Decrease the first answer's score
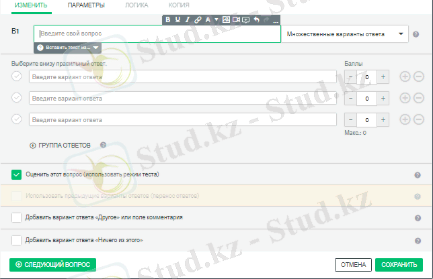 point(350,77)
